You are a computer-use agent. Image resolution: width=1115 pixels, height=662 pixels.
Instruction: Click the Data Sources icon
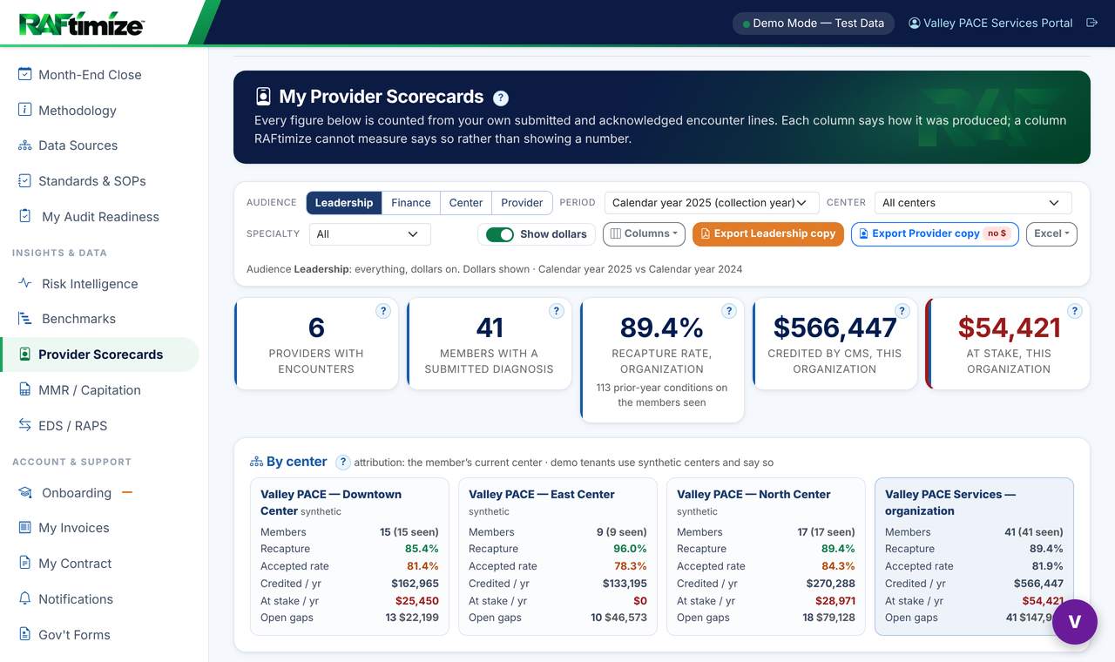click(x=25, y=145)
